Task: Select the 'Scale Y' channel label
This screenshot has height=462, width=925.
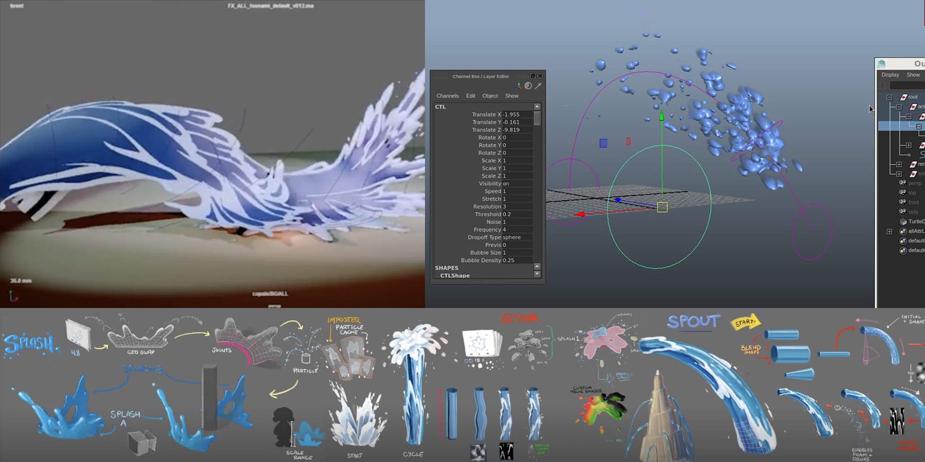Action: 491,168
